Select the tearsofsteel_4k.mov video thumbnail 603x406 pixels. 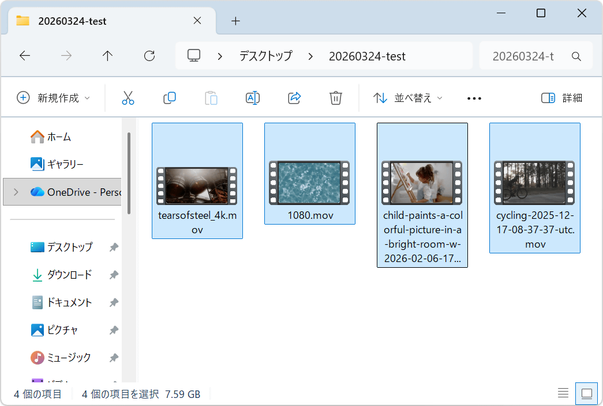197,185
